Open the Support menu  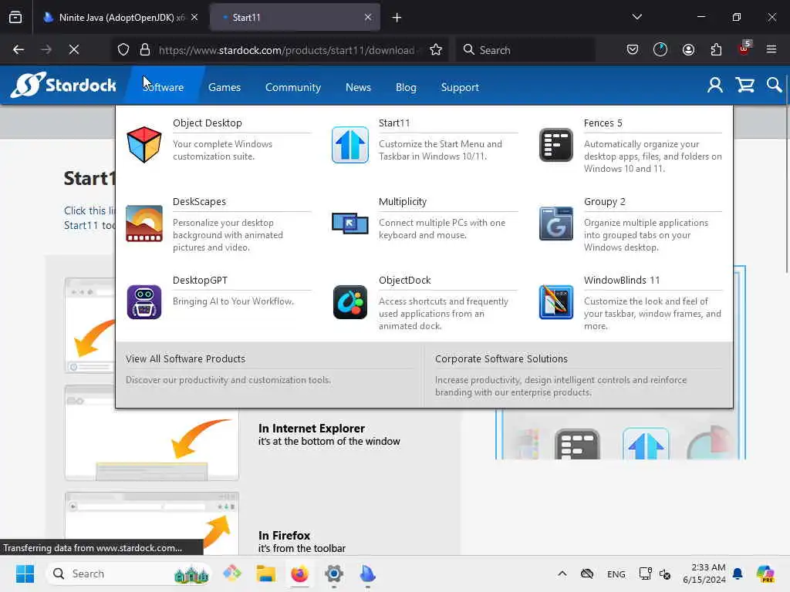460,87
